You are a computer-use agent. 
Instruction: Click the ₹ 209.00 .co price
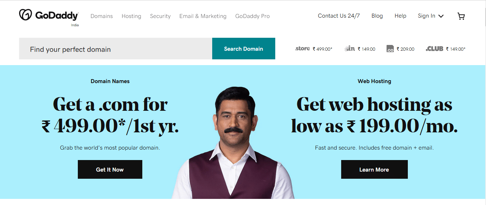tap(406, 49)
